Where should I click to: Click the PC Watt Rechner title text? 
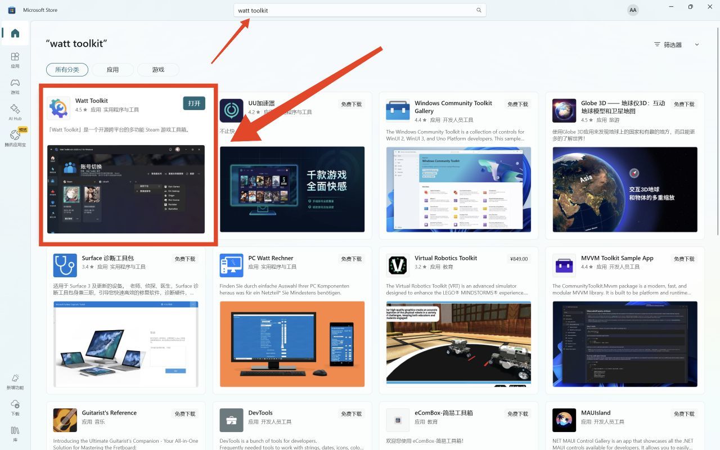click(271, 258)
